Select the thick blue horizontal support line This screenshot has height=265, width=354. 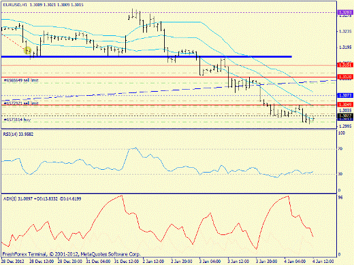(x=146, y=56)
